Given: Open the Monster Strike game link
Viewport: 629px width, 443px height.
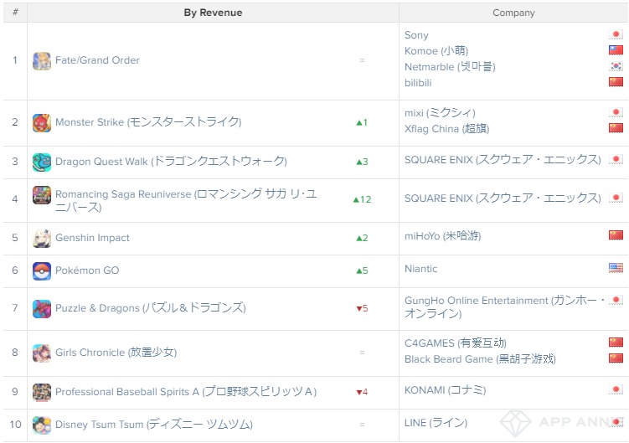Looking at the screenshot, I should click(148, 122).
